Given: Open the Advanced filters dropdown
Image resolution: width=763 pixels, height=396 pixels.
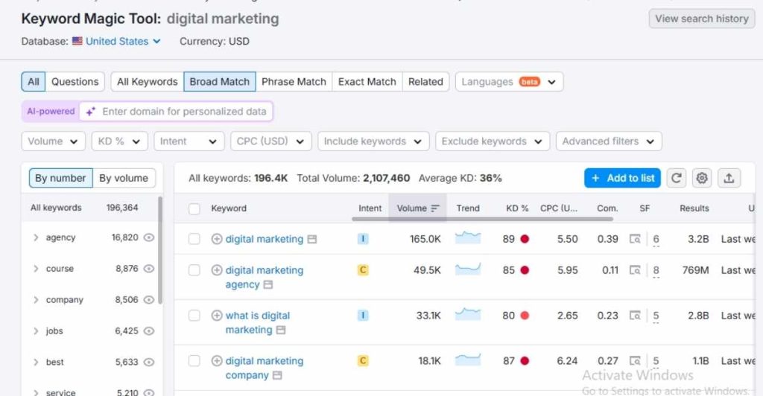Looking at the screenshot, I should click(x=608, y=141).
